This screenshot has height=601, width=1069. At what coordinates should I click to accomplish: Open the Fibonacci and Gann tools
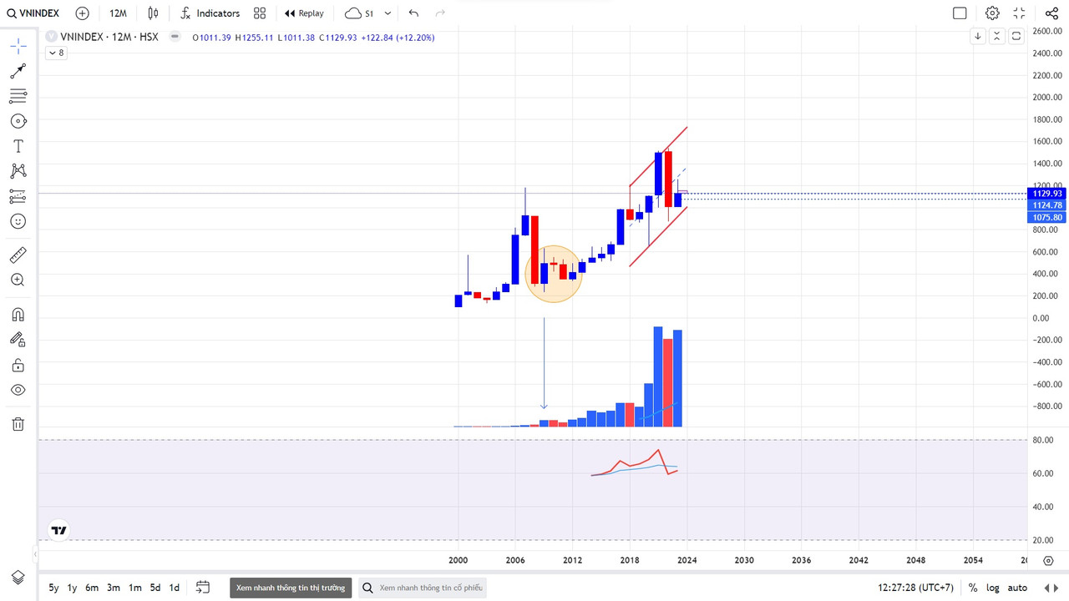tap(18, 96)
